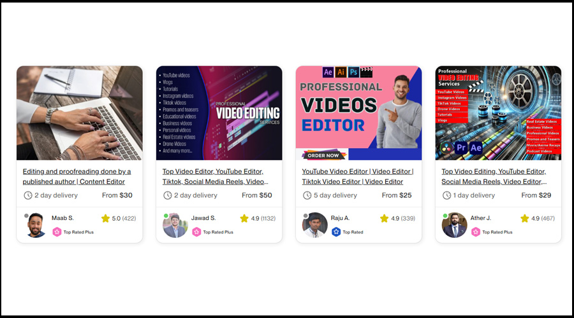Screen dimensions: 574x318
Task: Click Raju A.'s blue Top Rated badge icon
Action: (x=336, y=232)
